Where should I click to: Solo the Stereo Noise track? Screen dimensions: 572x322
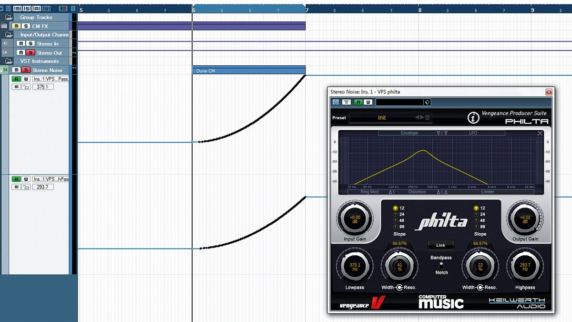pos(26,70)
